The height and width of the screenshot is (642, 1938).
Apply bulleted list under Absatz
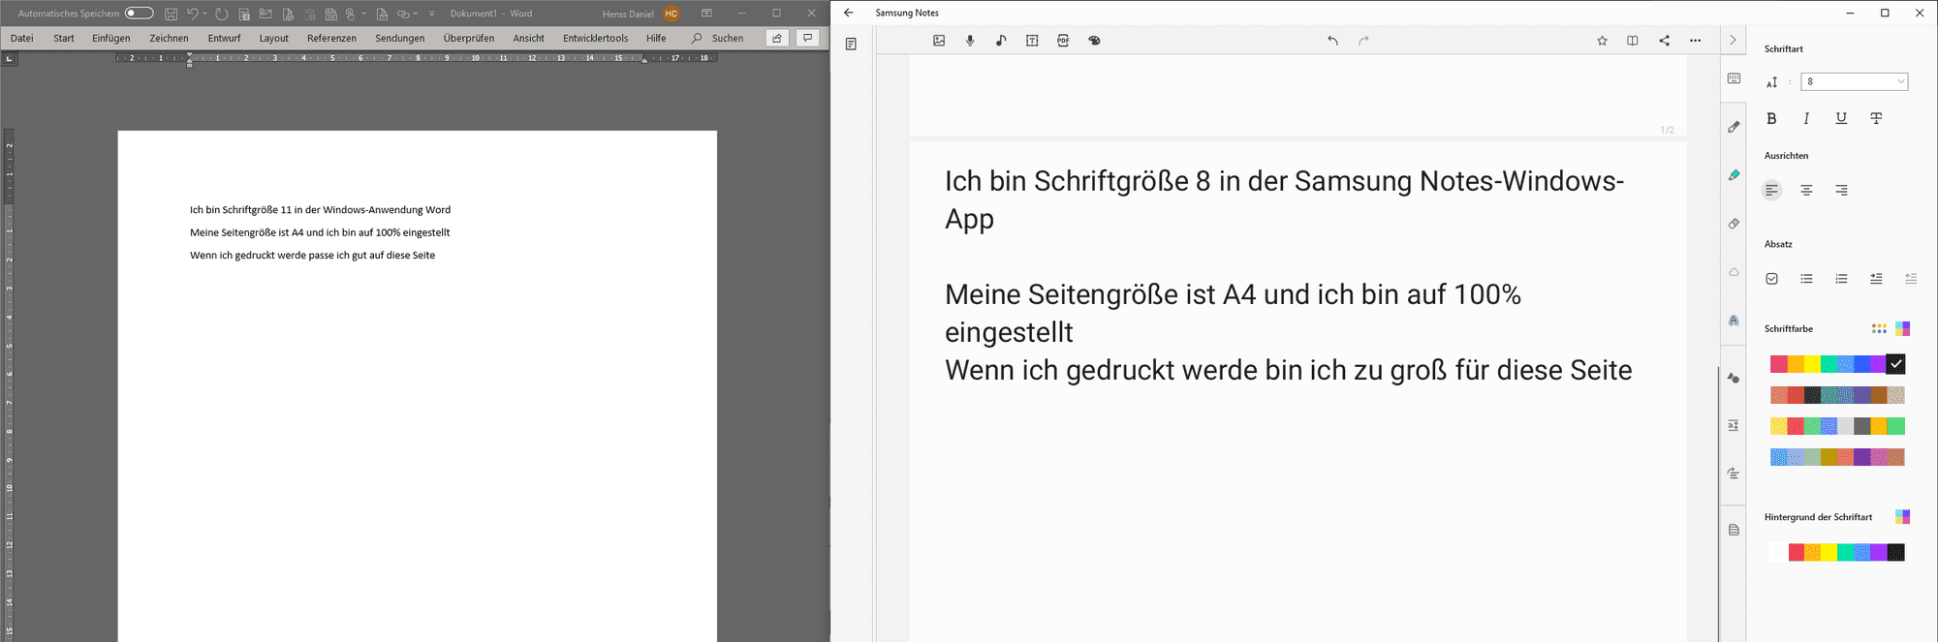(x=1806, y=279)
